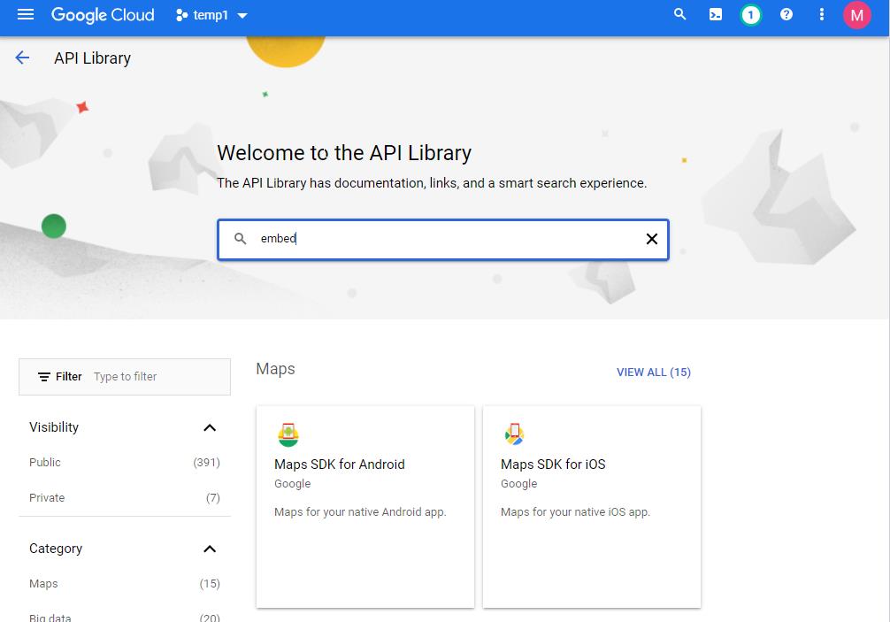Go back using the arrow beside API Library
The width and height of the screenshot is (890, 622).
point(22,58)
